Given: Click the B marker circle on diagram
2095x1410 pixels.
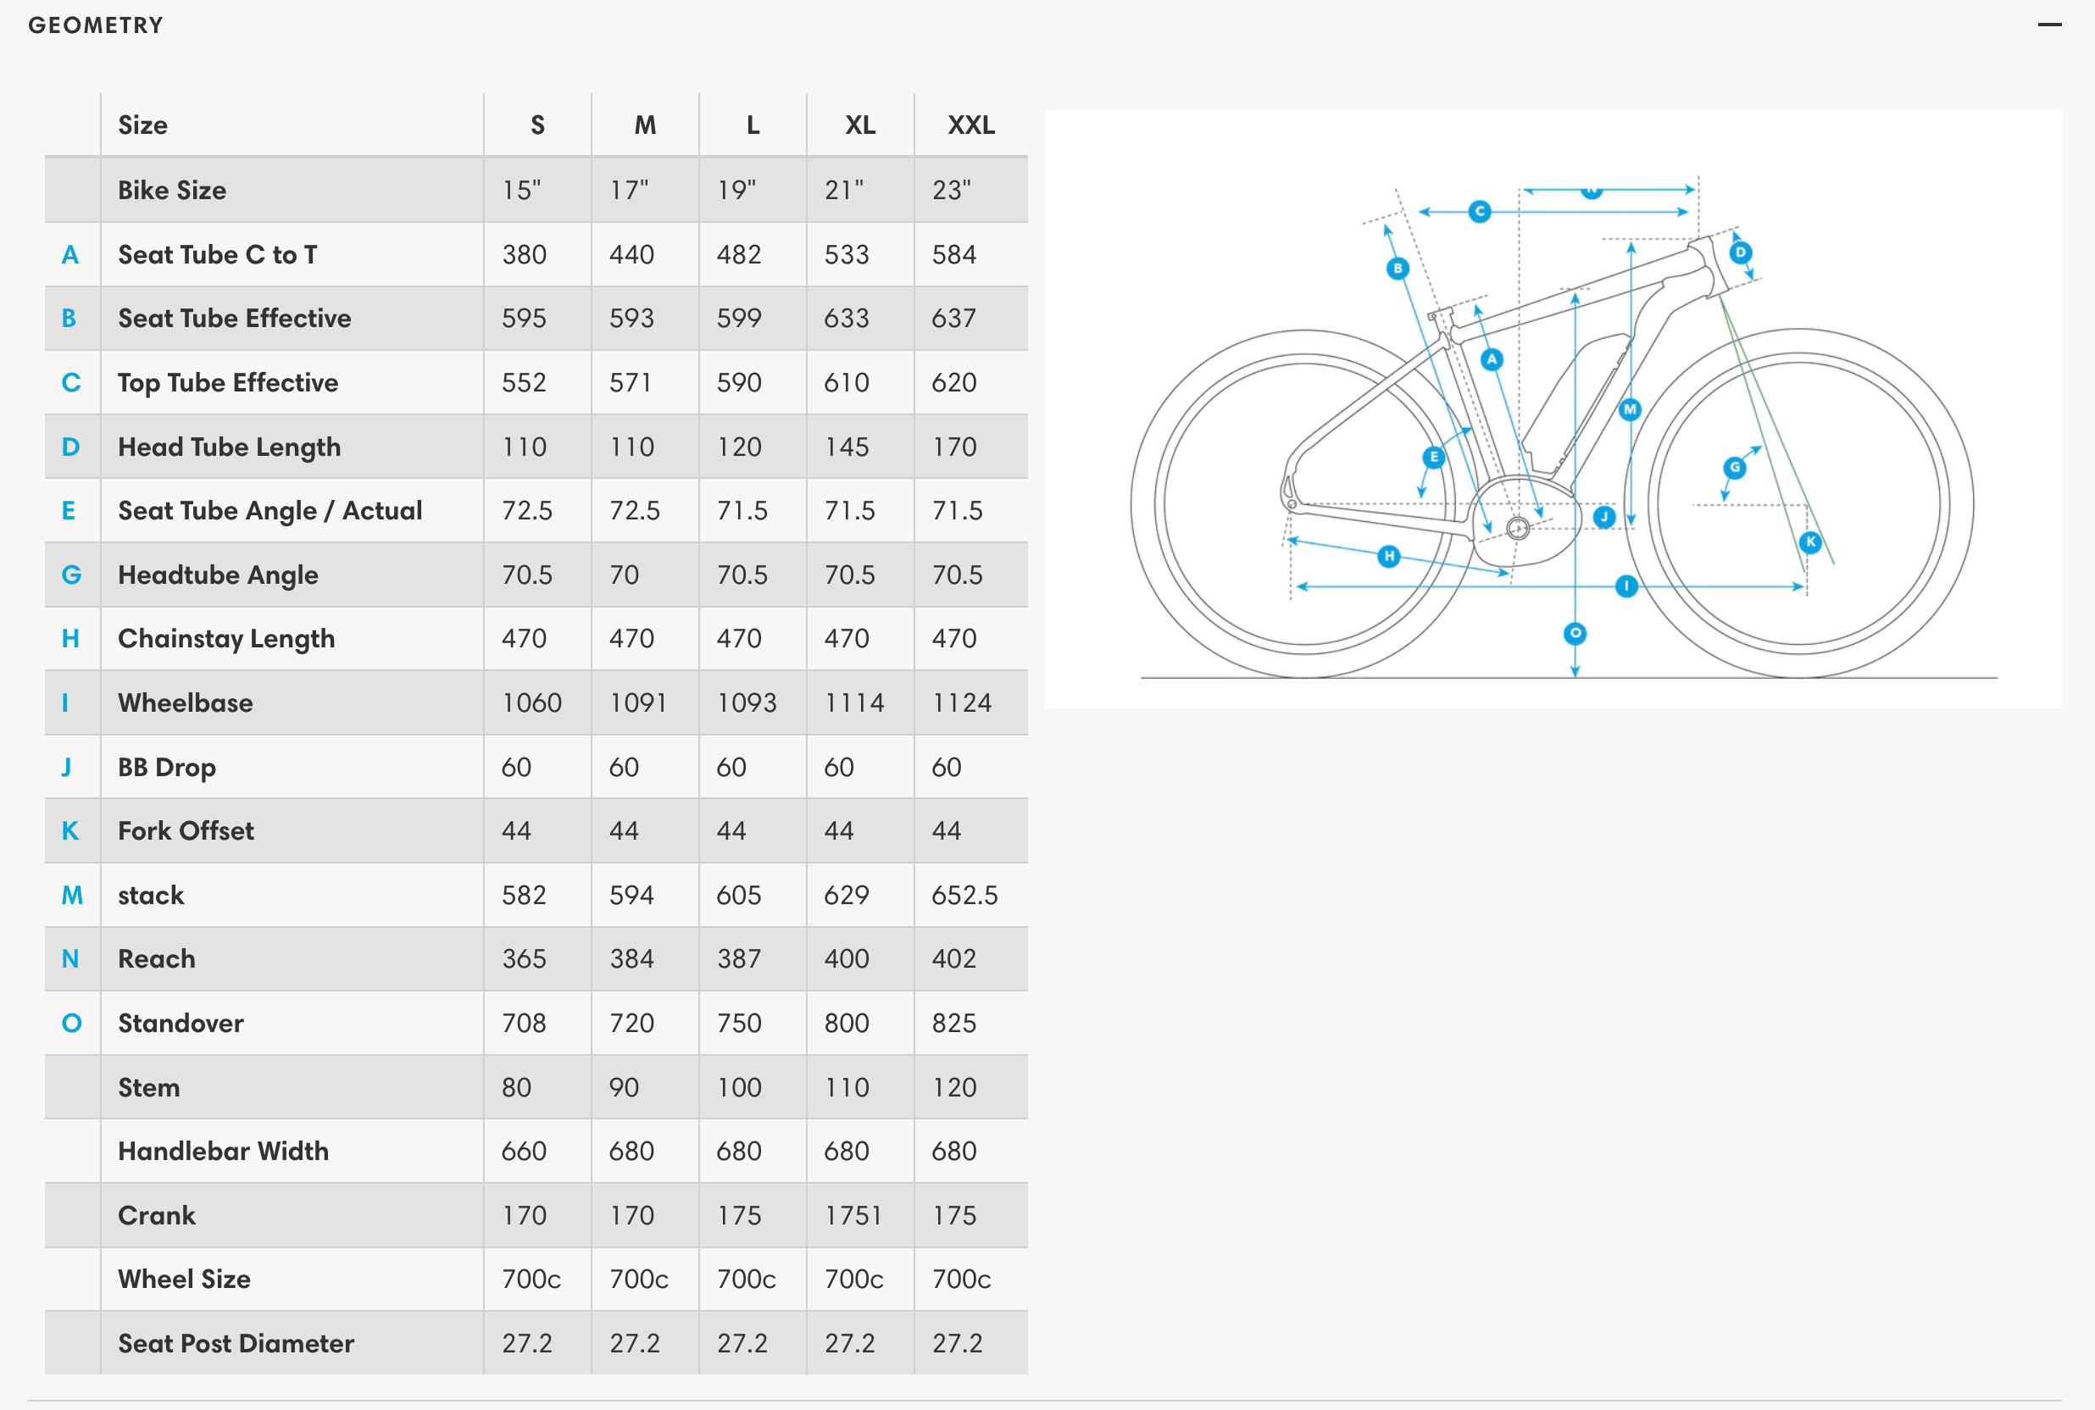Looking at the screenshot, I should tap(1398, 268).
